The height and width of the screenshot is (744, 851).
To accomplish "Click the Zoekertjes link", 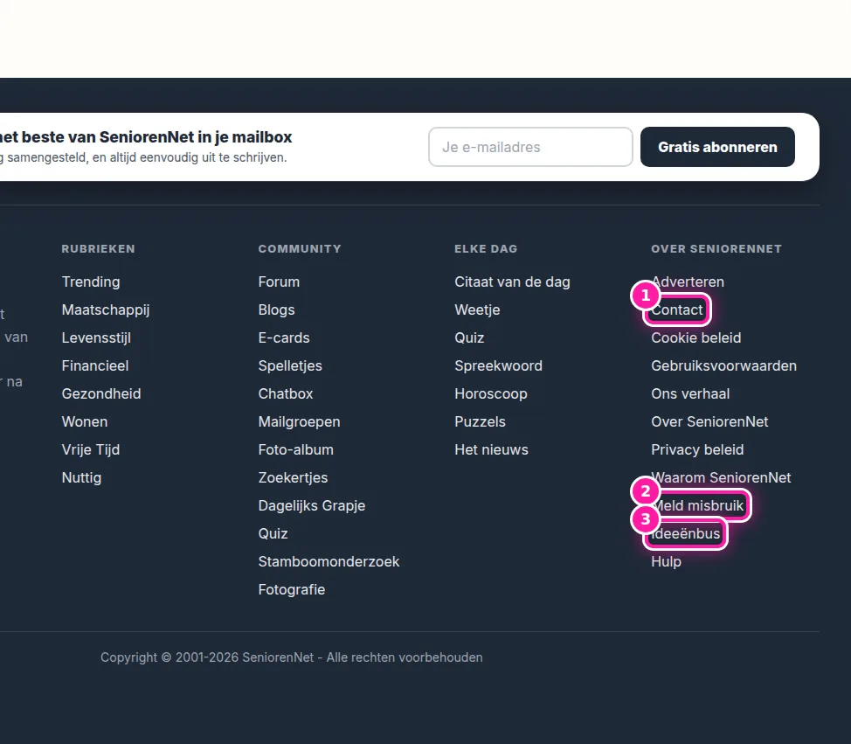I will [x=293, y=478].
